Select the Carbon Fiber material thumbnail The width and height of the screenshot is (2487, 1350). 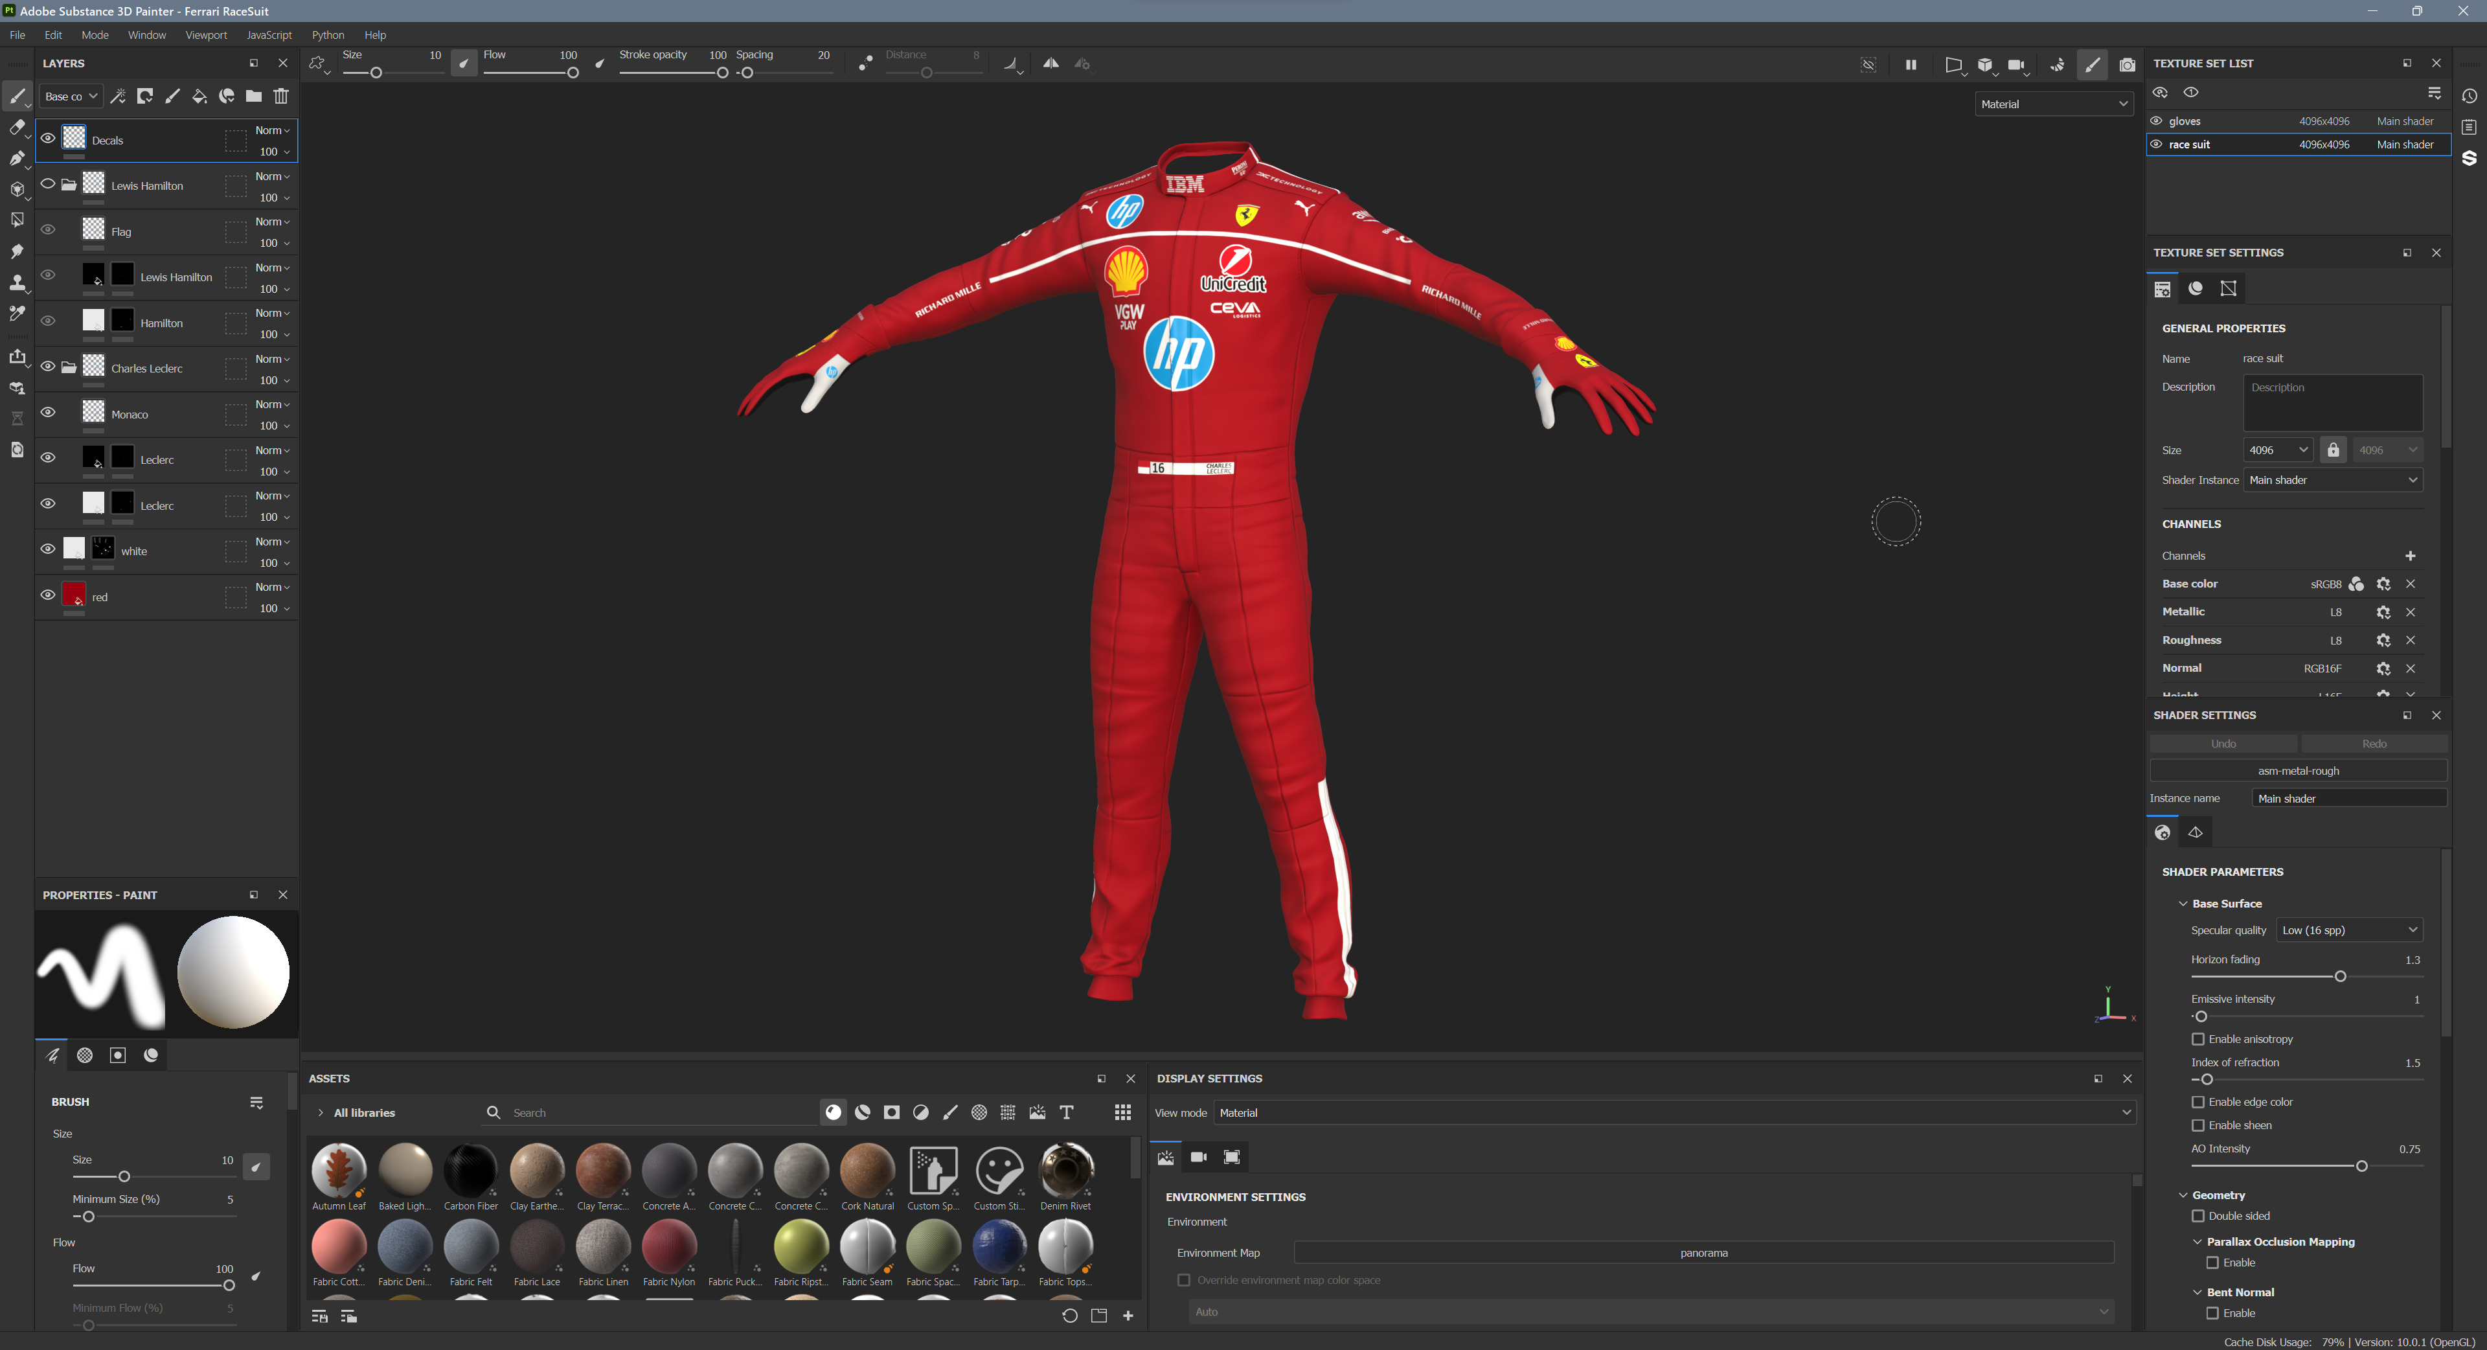click(471, 1171)
